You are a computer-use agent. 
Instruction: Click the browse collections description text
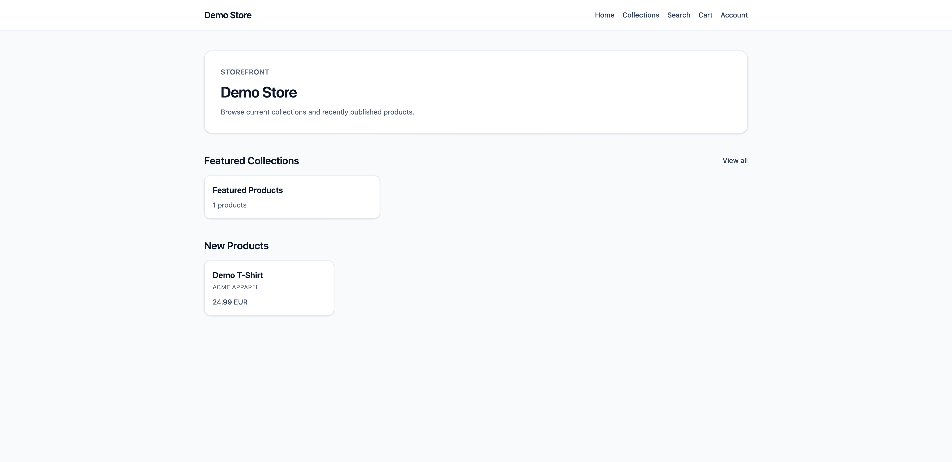(x=317, y=112)
